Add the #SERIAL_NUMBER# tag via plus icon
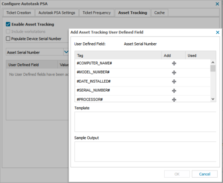The height and width of the screenshot is (183, 223). tap(174, 91)
